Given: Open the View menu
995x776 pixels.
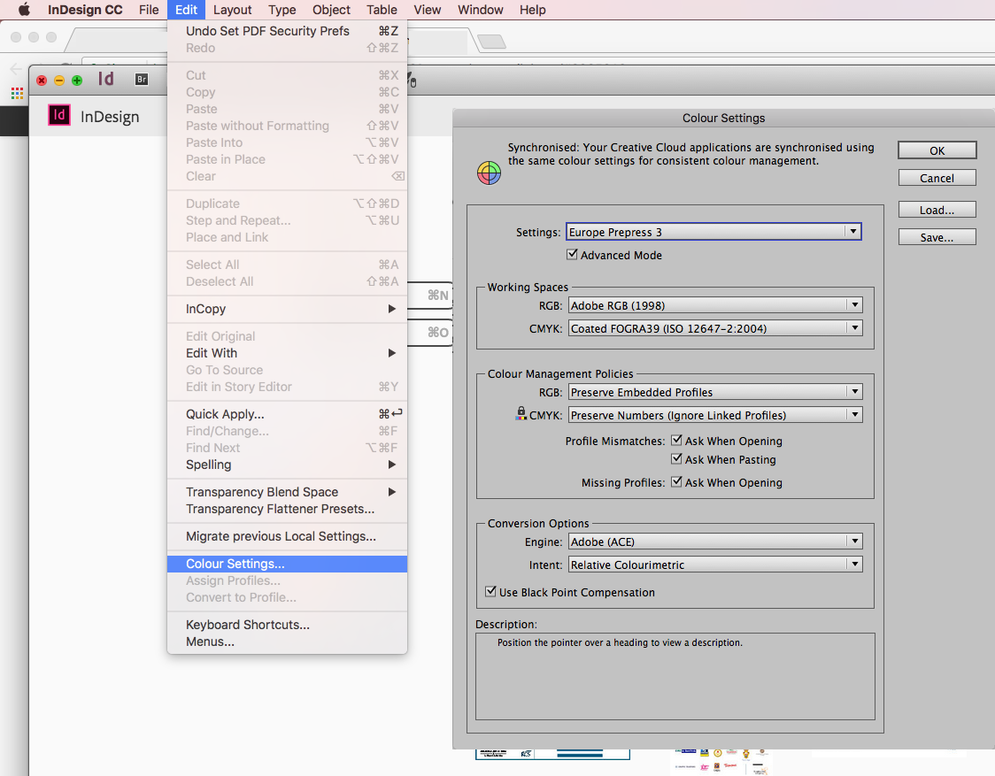Looking at the screenshot, I should click(x=427, y=10).
